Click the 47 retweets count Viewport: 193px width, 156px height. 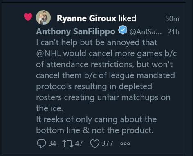pyautogui.click(x=79, y=143)
